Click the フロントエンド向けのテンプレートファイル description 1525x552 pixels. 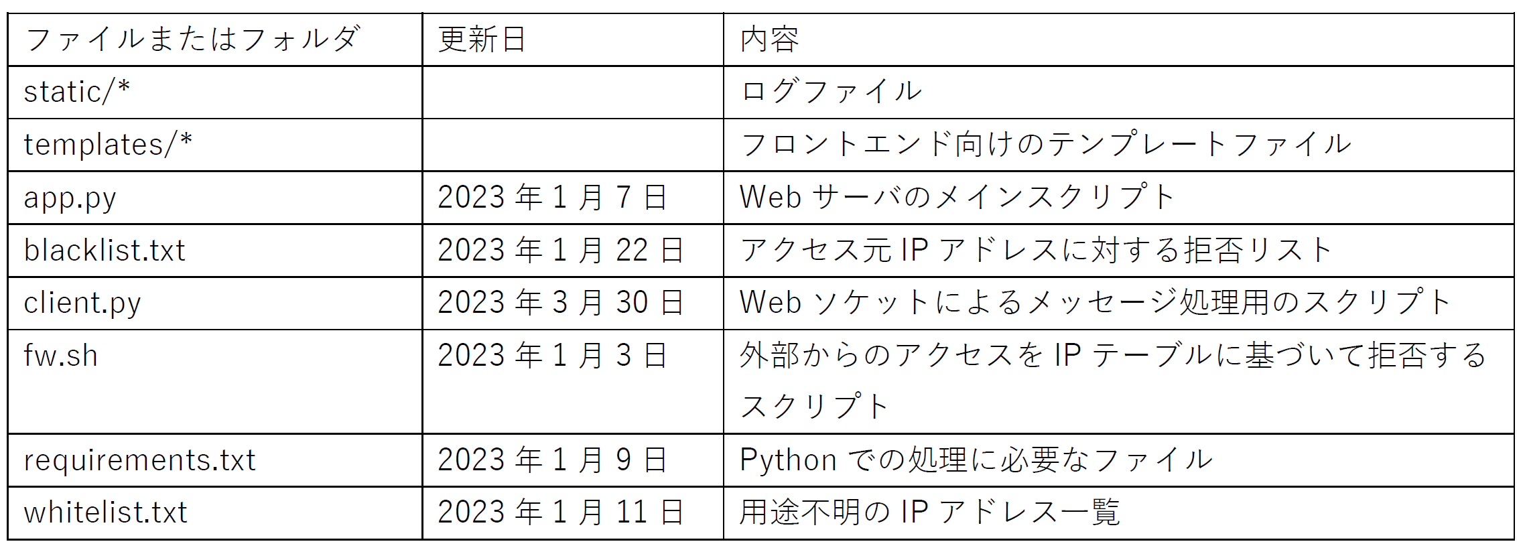click(x=1045, y=145)
